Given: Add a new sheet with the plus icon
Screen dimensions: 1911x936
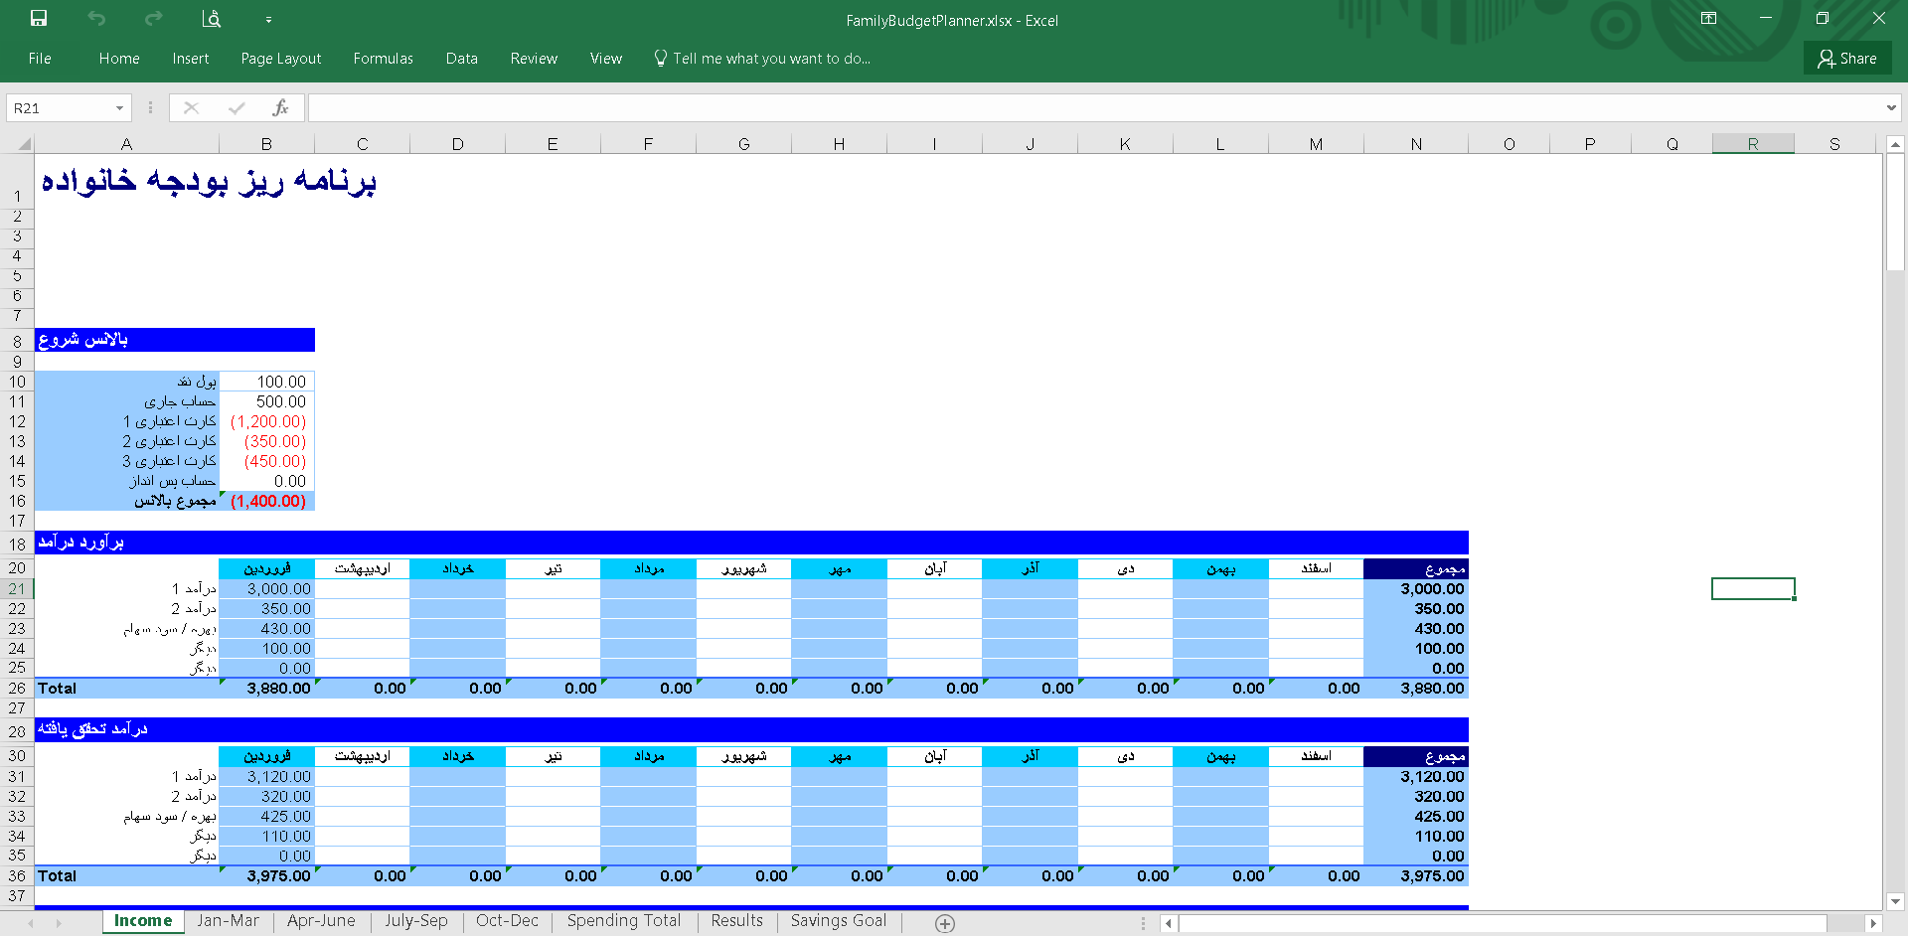Looking at the screenshot, I should [945, 923].
